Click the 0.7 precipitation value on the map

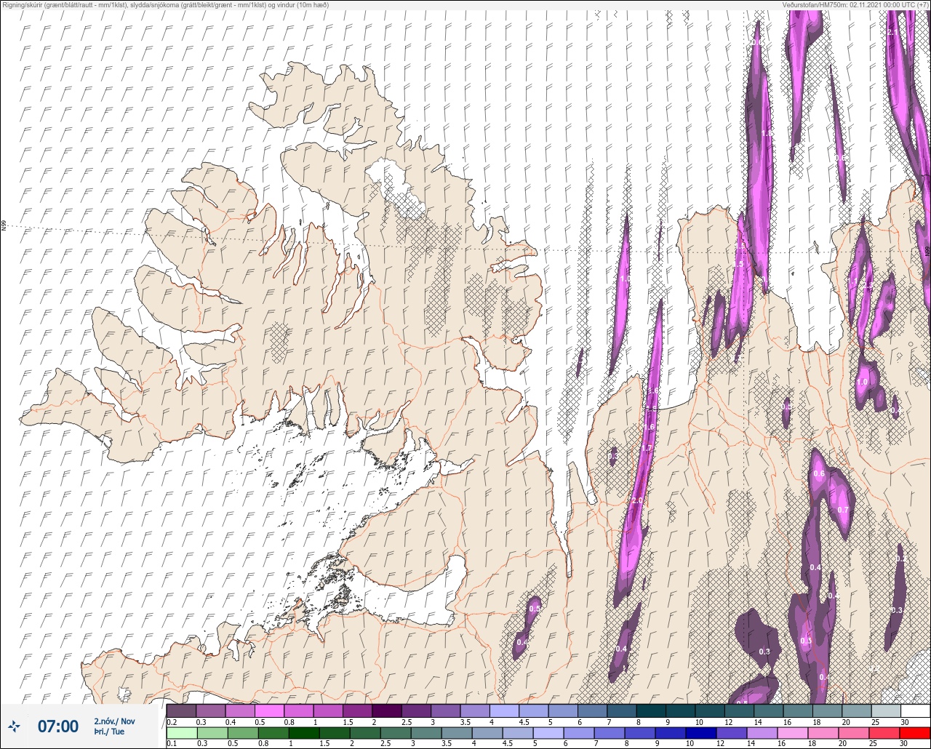[843, 510]
